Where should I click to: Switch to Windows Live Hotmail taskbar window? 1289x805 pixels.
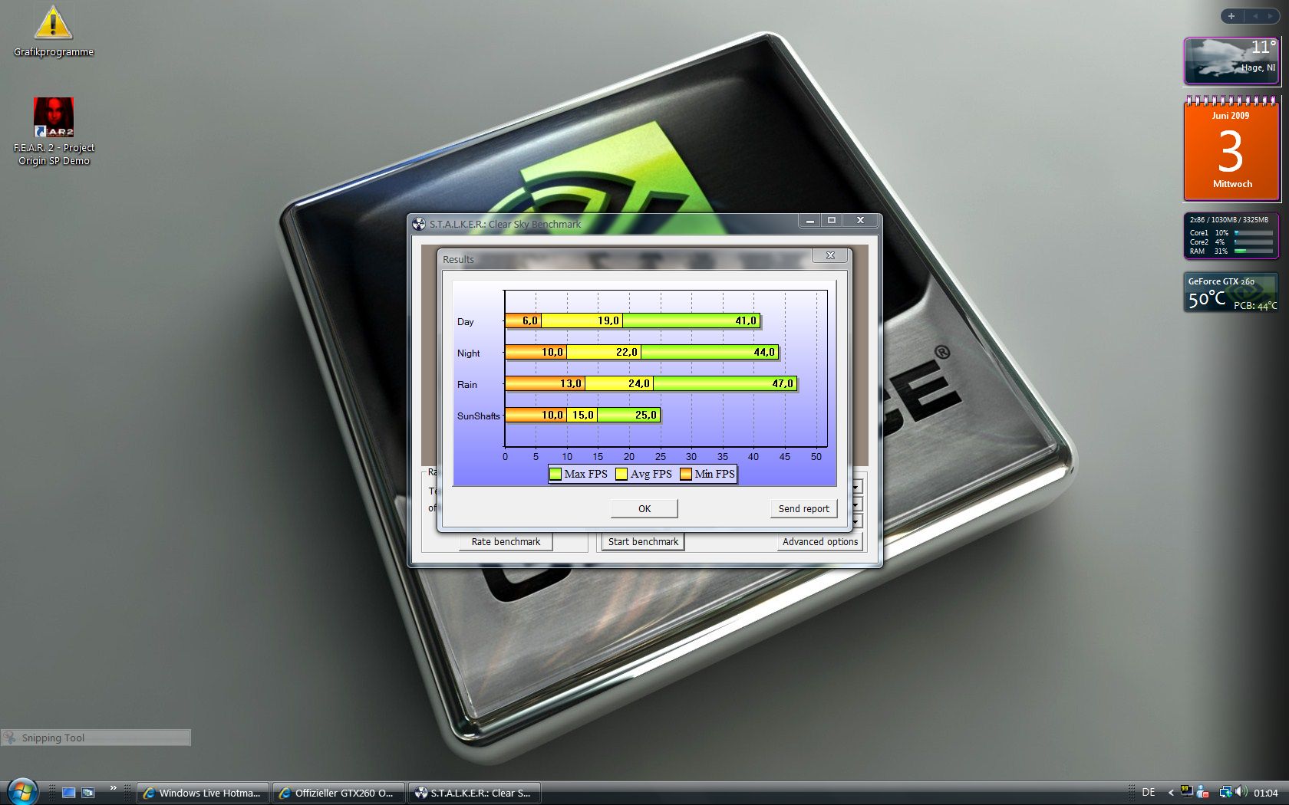pos(203,793)
